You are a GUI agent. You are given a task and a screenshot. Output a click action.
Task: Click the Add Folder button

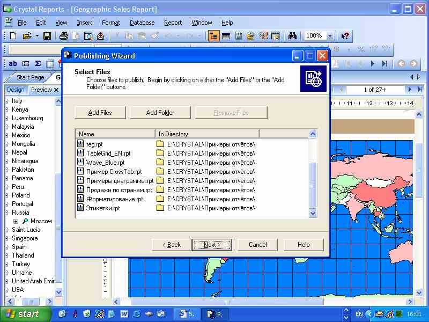(160, 113)
